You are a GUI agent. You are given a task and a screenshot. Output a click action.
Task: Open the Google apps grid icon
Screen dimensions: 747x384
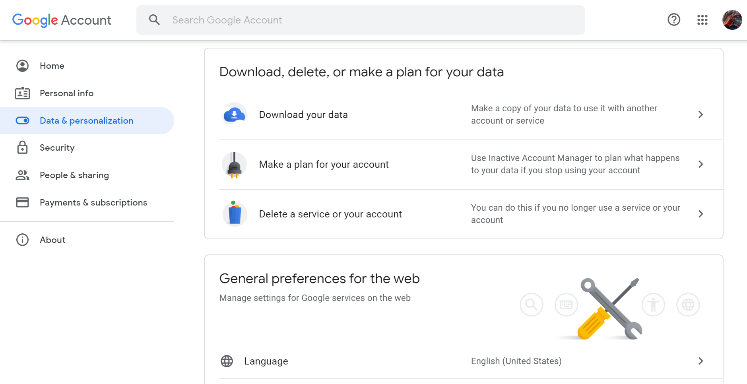pos(702,20)
